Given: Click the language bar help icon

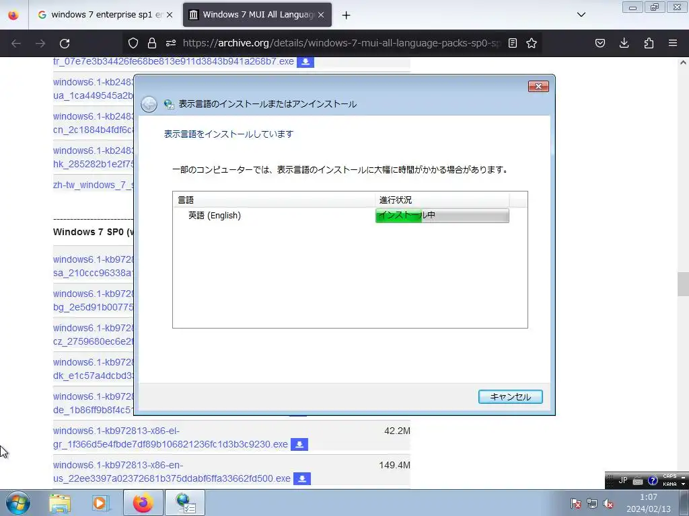Looking at the screenshot, I should [x=653, y=480].
